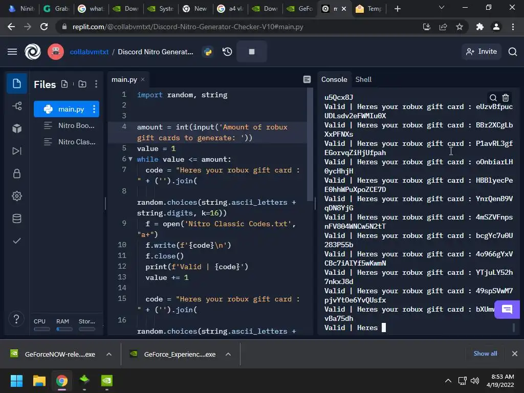This screenshot has width=524, height=393.
Task: Click the CPU usage indicator
Action: (x=41, y=325)
